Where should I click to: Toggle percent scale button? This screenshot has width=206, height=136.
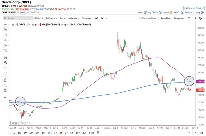coord(195,133)
